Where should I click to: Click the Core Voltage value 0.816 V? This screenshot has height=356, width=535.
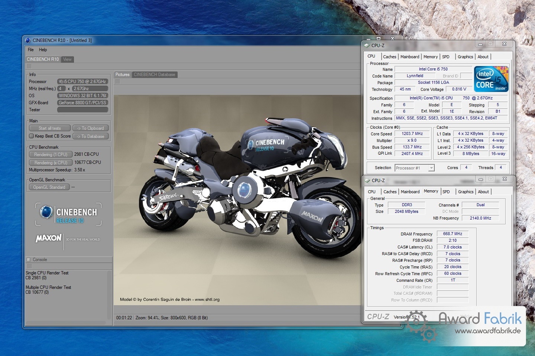(459, 89)
